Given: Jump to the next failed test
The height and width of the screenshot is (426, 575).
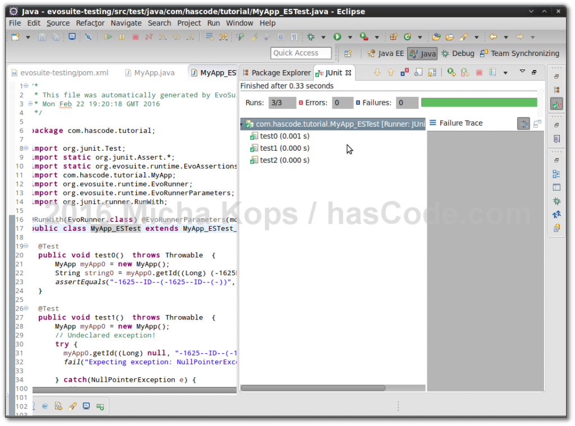Looking at the screenshot, I should (x=377, y=73).
